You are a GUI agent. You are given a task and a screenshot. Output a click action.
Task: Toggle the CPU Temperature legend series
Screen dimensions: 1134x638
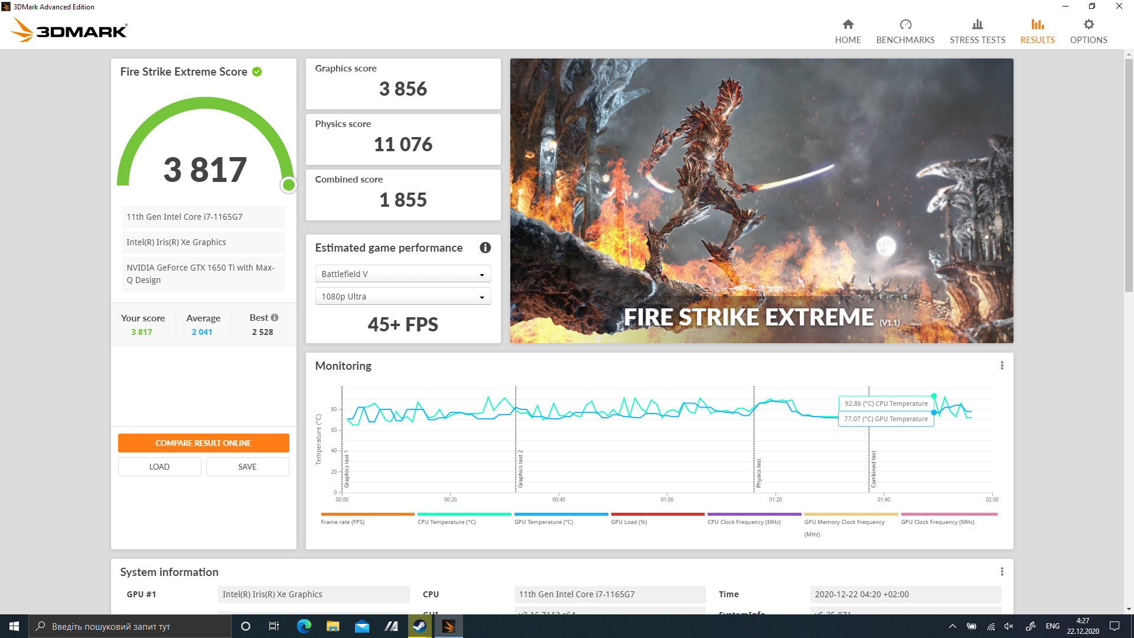[x=464, y=519]
